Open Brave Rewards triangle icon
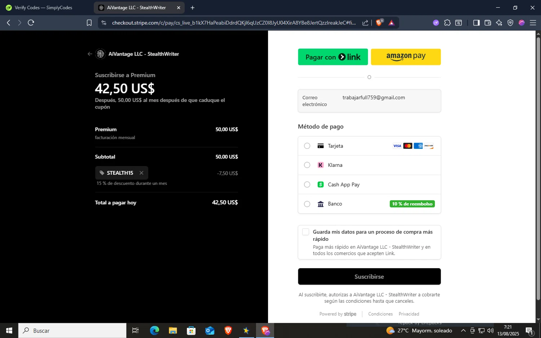The height and width of the screenshot is (338, 541). click(x=391, y=23)
